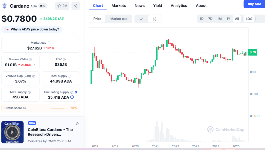Click the Profile score progress bar

(60, 108)
